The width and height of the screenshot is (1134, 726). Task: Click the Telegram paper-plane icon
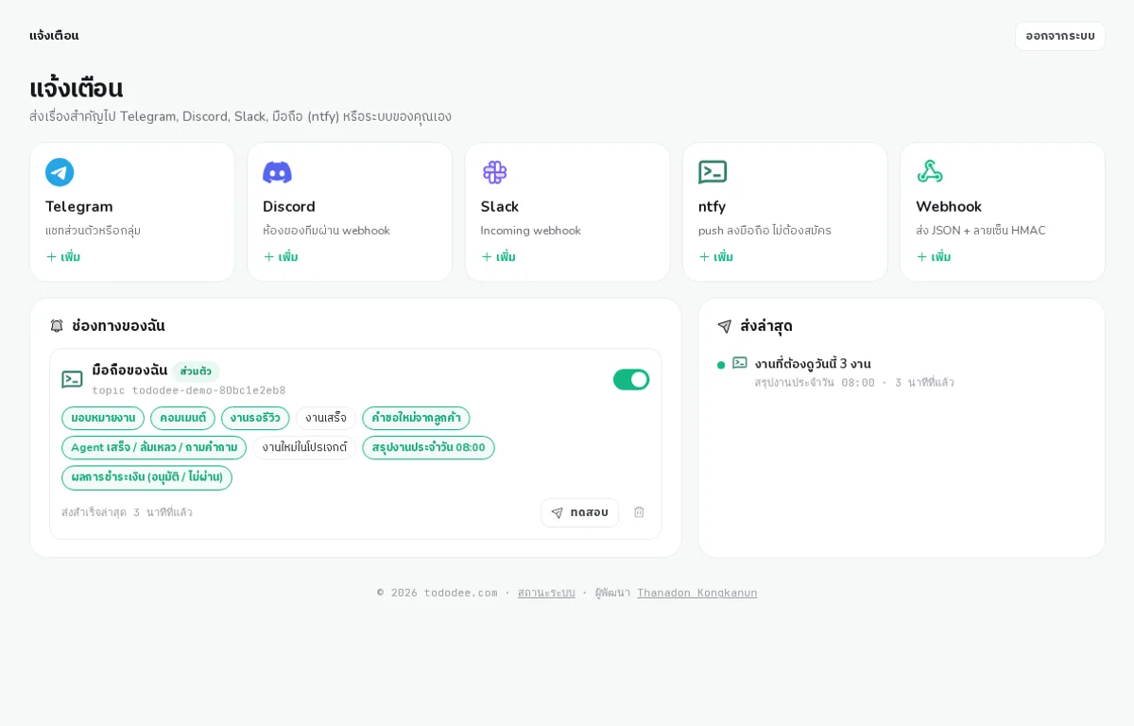coord(60,172)
